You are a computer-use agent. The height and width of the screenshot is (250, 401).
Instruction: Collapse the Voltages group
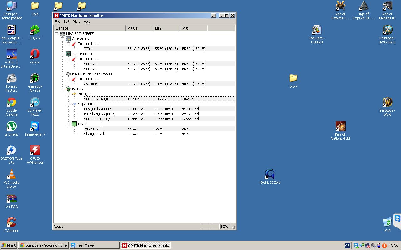(x=69, y=94)
